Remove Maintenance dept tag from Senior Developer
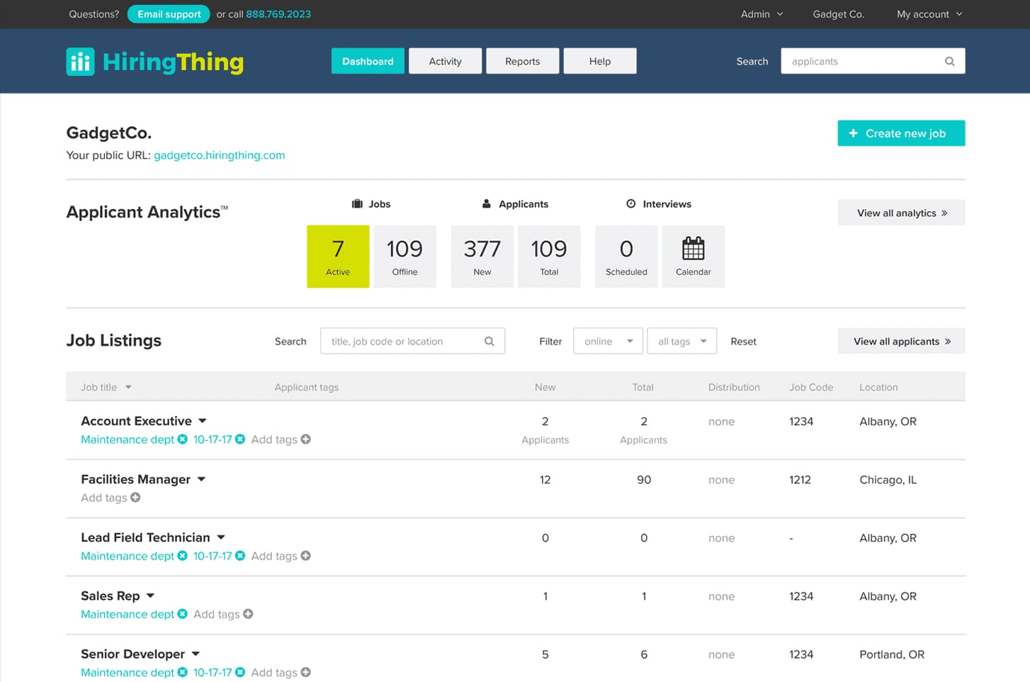The height and width of the screenshot is (682, 1030). tap(183, 672)
